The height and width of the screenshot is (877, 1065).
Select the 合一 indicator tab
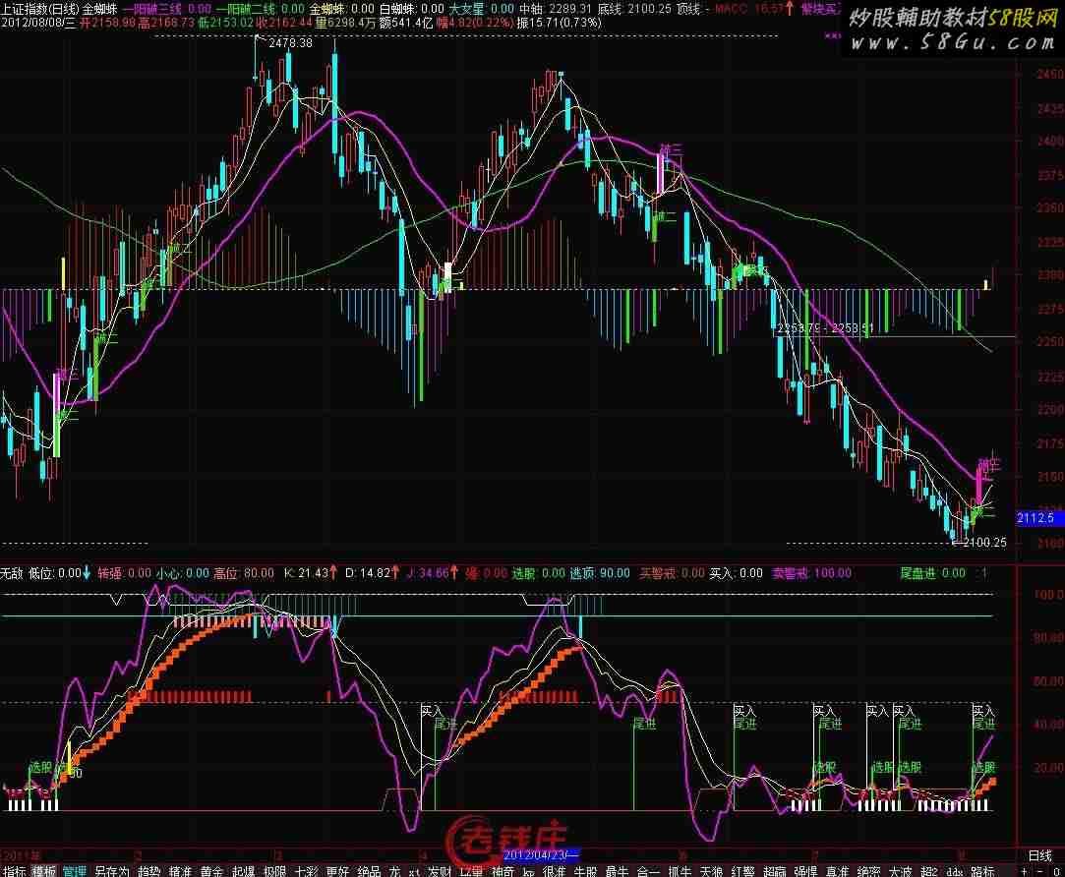648,871
